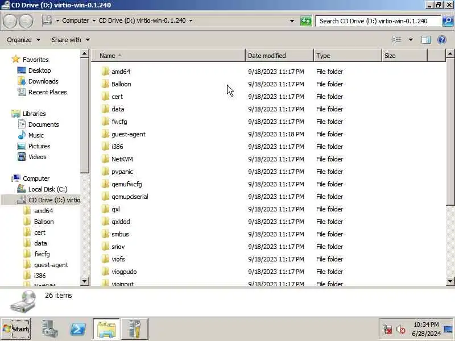This screenshot has width=455, height=341.
Task: Click the drive icon in the address bar
Action: (x=47, y=20)
